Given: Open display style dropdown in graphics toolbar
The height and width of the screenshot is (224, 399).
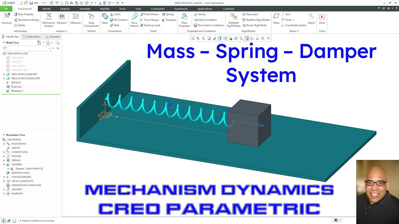Looking at the screenshot, I should click(x=219, y=38).
